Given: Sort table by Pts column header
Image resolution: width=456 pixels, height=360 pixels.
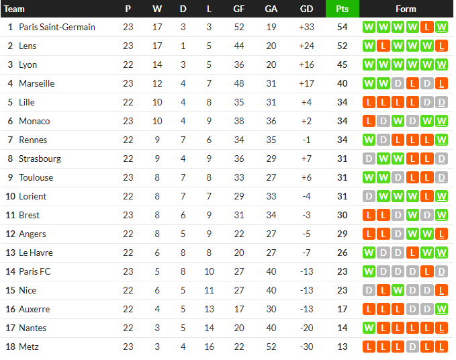Looking at the screenshot, I should (342, 9).
